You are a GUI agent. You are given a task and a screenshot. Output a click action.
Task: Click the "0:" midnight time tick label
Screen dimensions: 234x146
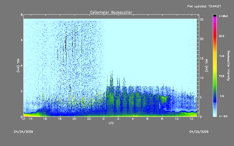[x=104, y=119]
